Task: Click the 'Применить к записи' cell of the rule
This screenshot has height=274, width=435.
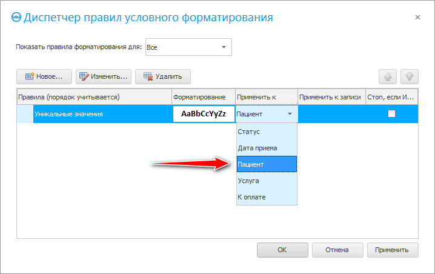Action: point(331,114)
